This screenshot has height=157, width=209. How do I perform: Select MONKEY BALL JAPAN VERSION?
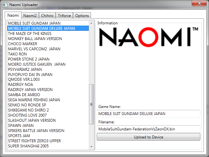(48, 39)
